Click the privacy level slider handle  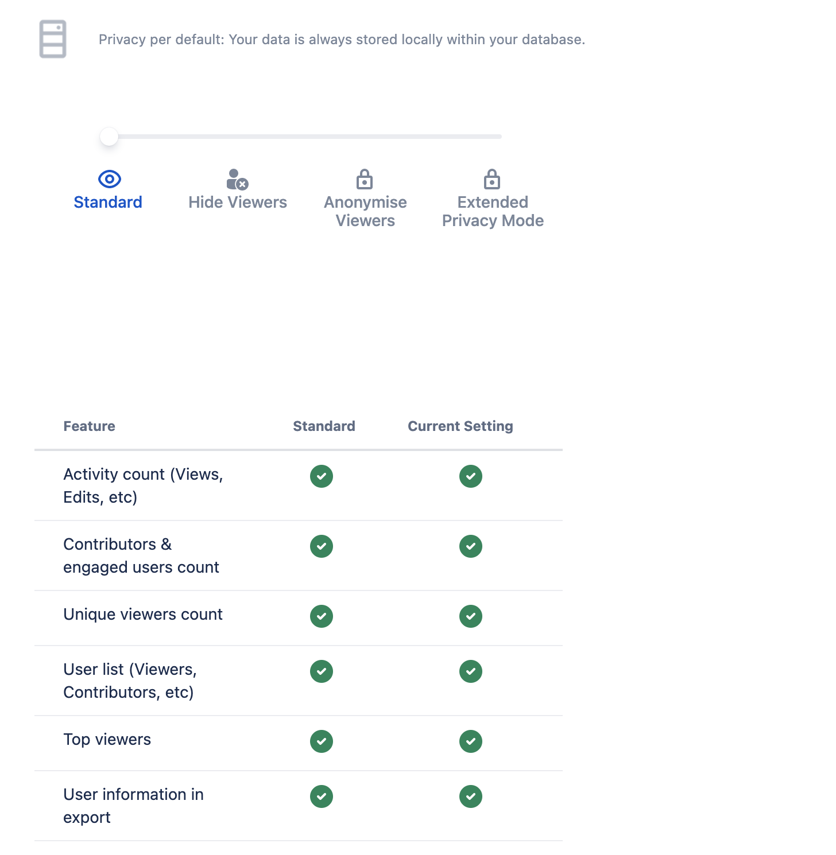point(109,137)
